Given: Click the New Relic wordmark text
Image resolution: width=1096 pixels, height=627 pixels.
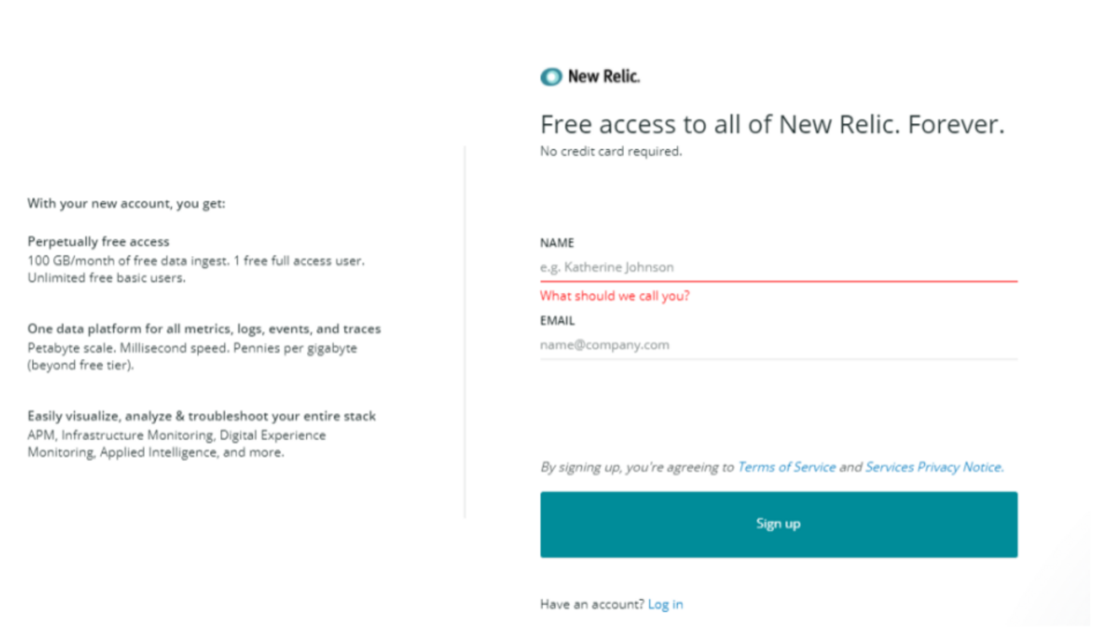Looking at the screenshot, I should [604, 77].
